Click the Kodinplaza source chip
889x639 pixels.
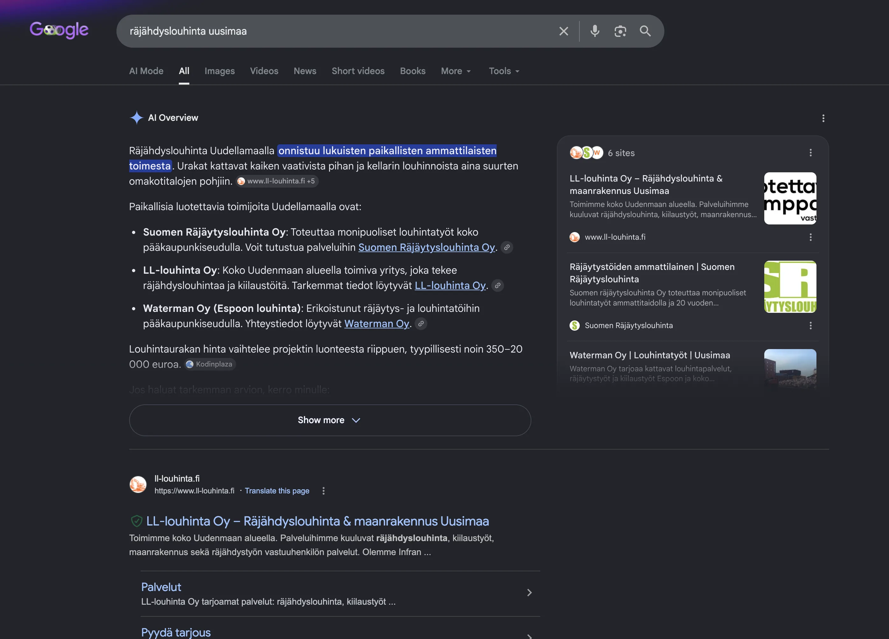210,365
